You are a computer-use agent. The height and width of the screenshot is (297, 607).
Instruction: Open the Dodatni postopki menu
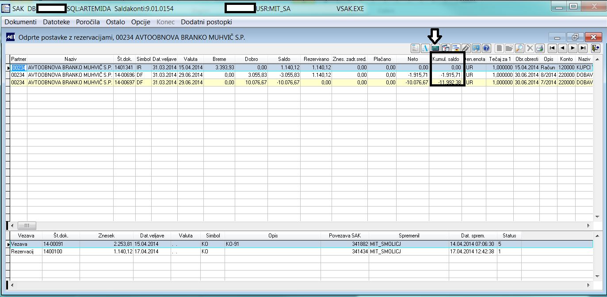coord(206,22)
